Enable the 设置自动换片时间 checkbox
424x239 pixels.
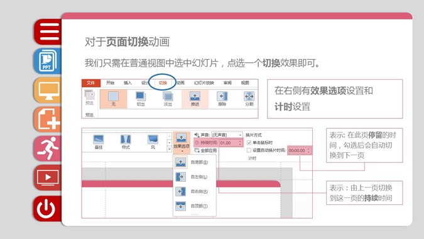[249, 150]
